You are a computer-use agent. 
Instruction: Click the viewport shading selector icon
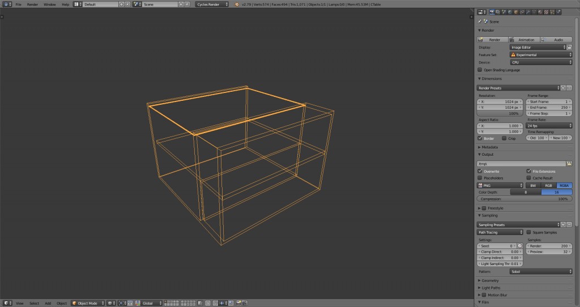(x=110, y=303)
